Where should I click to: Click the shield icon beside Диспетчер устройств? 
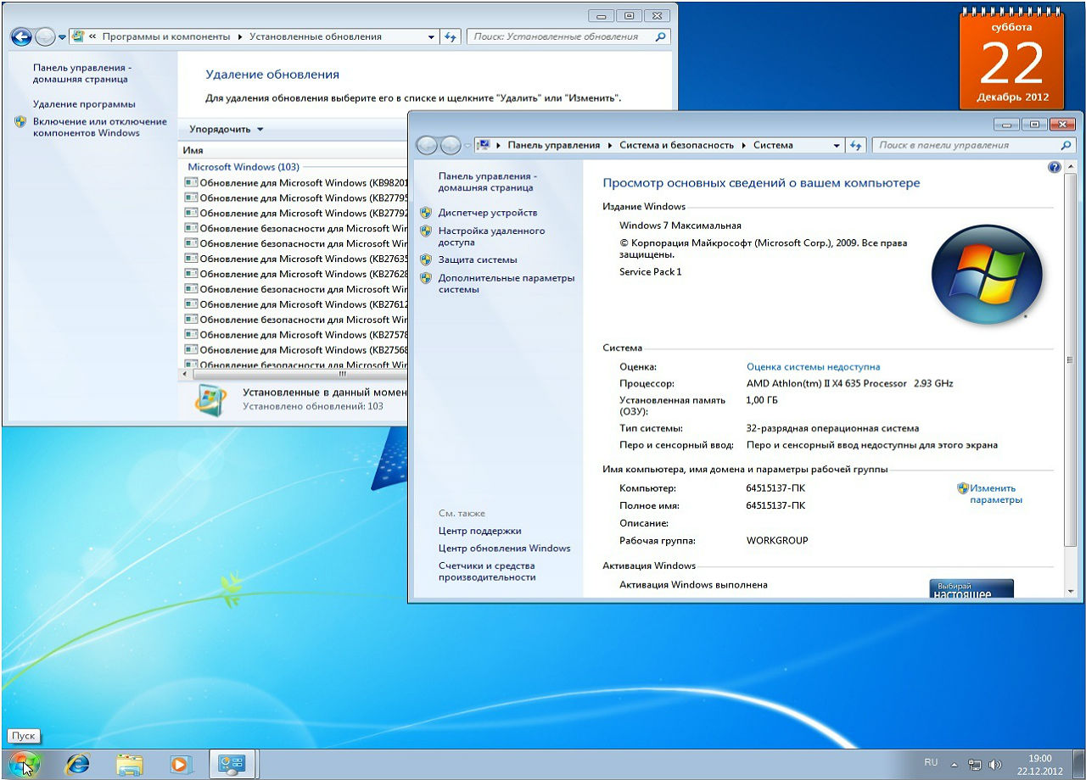426,213
